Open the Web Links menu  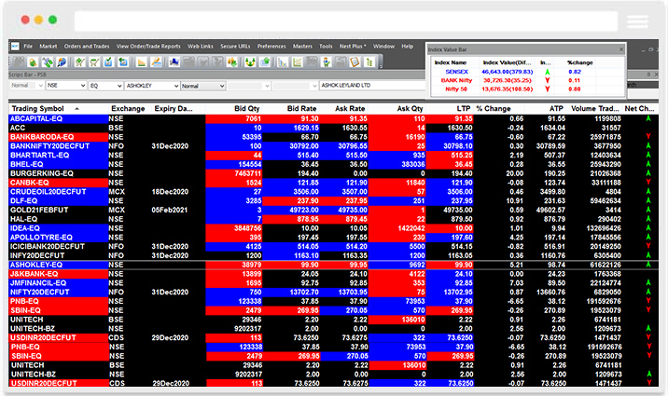(x=201, y=46)
